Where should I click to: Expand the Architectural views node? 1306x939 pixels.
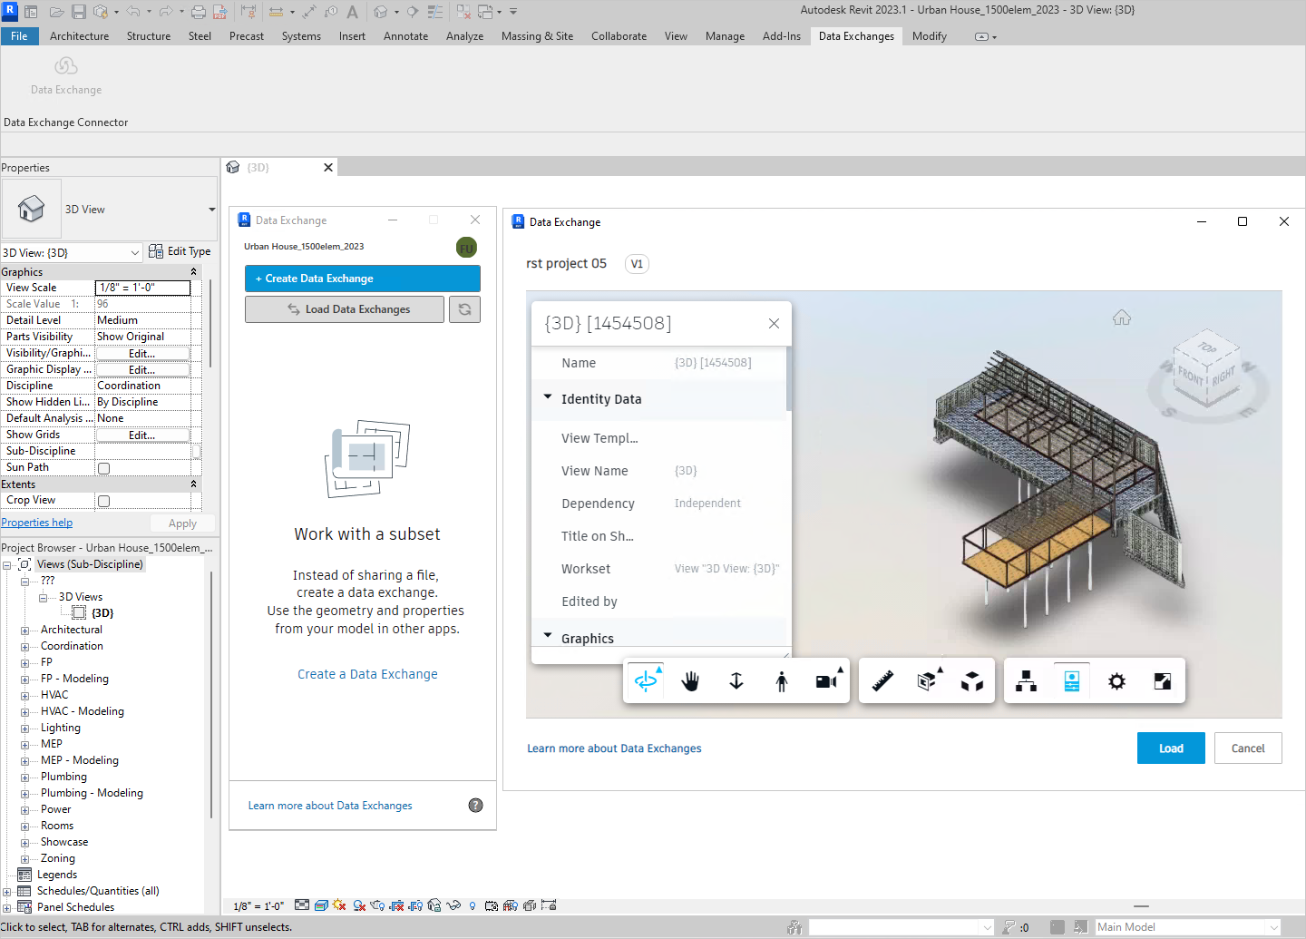point(25,631)
